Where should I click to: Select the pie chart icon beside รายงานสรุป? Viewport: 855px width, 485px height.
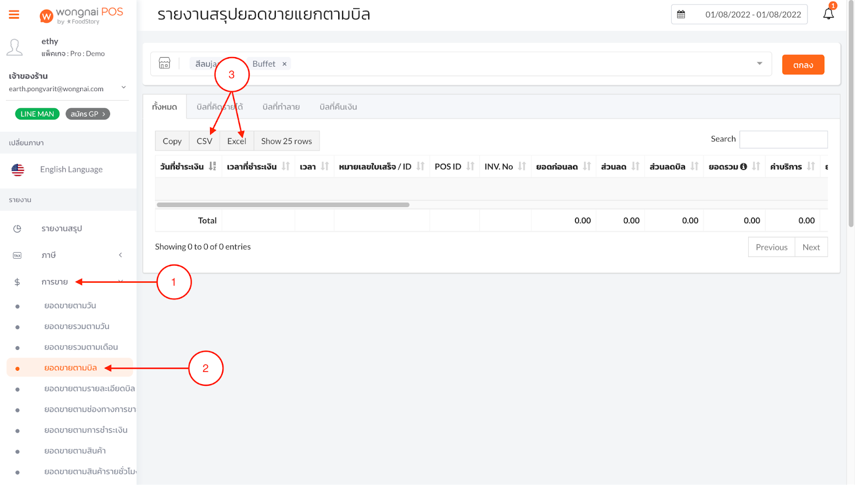pos(17,228)
